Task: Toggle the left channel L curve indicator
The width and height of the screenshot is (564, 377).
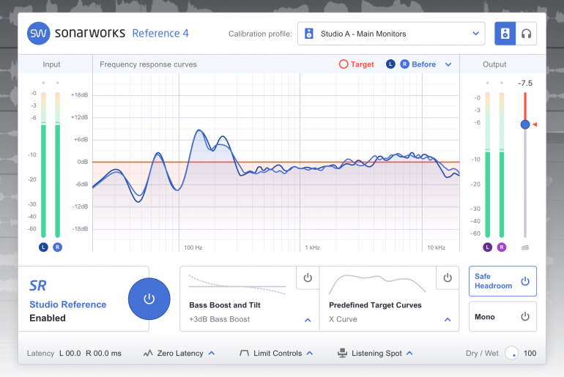Action: (390, 64)
